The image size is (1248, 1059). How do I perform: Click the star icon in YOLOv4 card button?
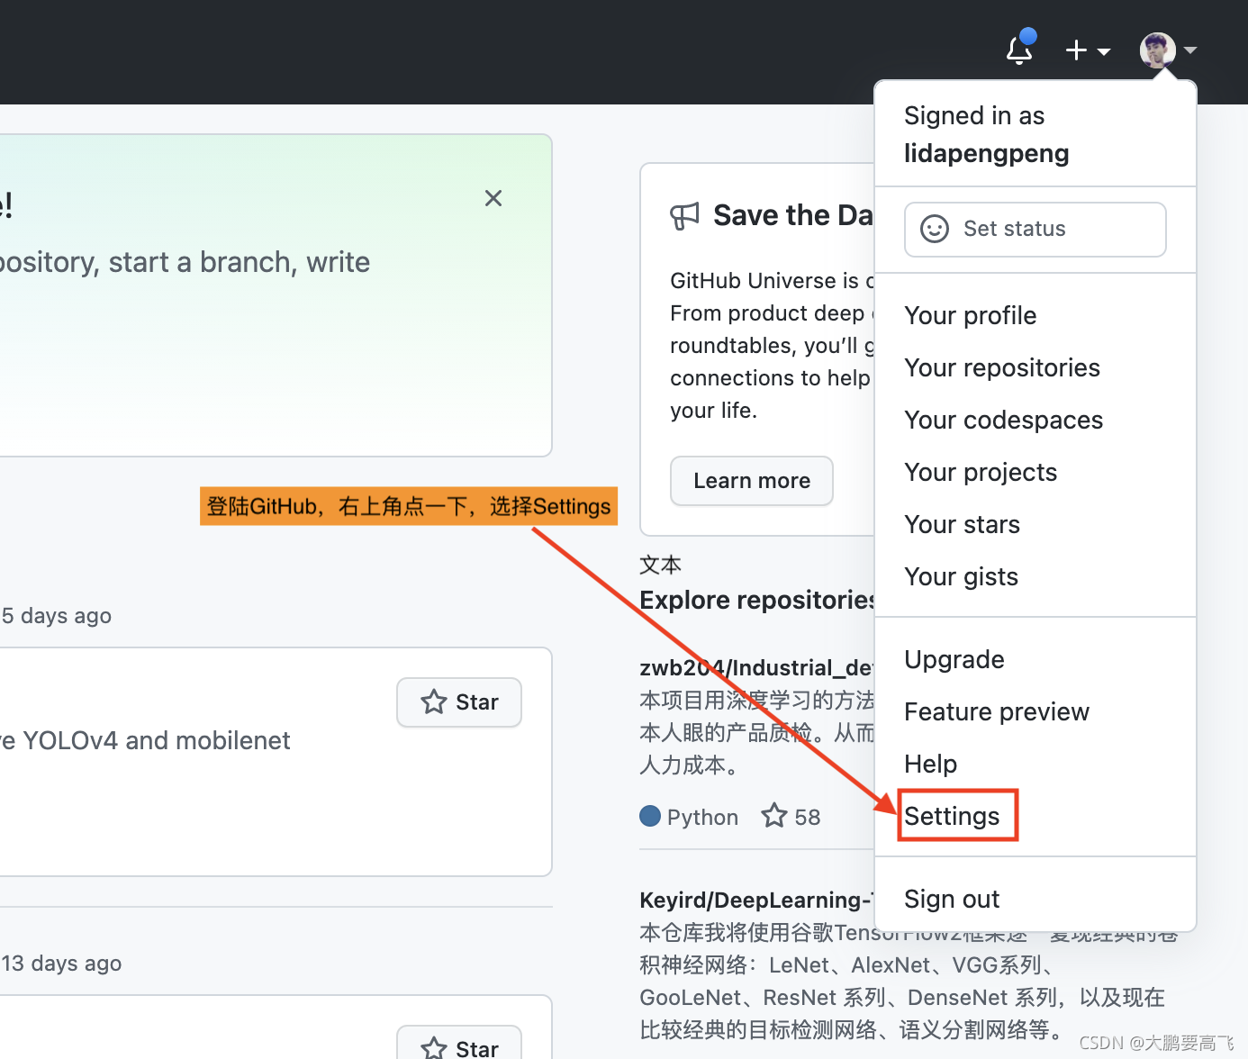434,701
